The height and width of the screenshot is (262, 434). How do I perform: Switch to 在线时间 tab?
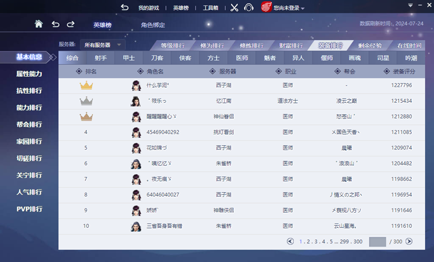tap(409, 45)
